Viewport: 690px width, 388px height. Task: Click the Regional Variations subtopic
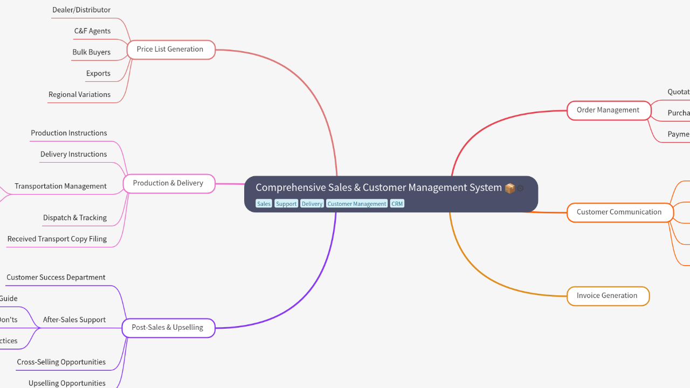(79, 94)
